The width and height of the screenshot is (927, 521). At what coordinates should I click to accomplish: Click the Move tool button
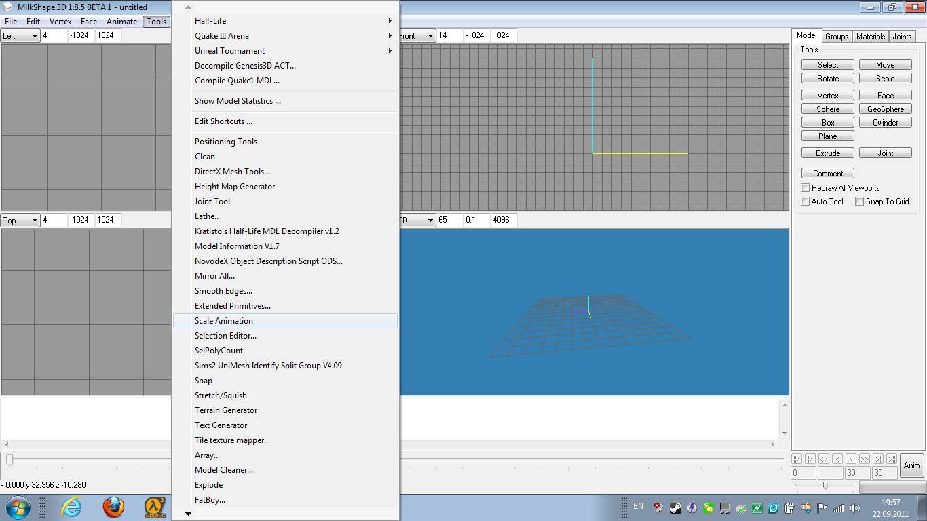click(x=886, y=65)
